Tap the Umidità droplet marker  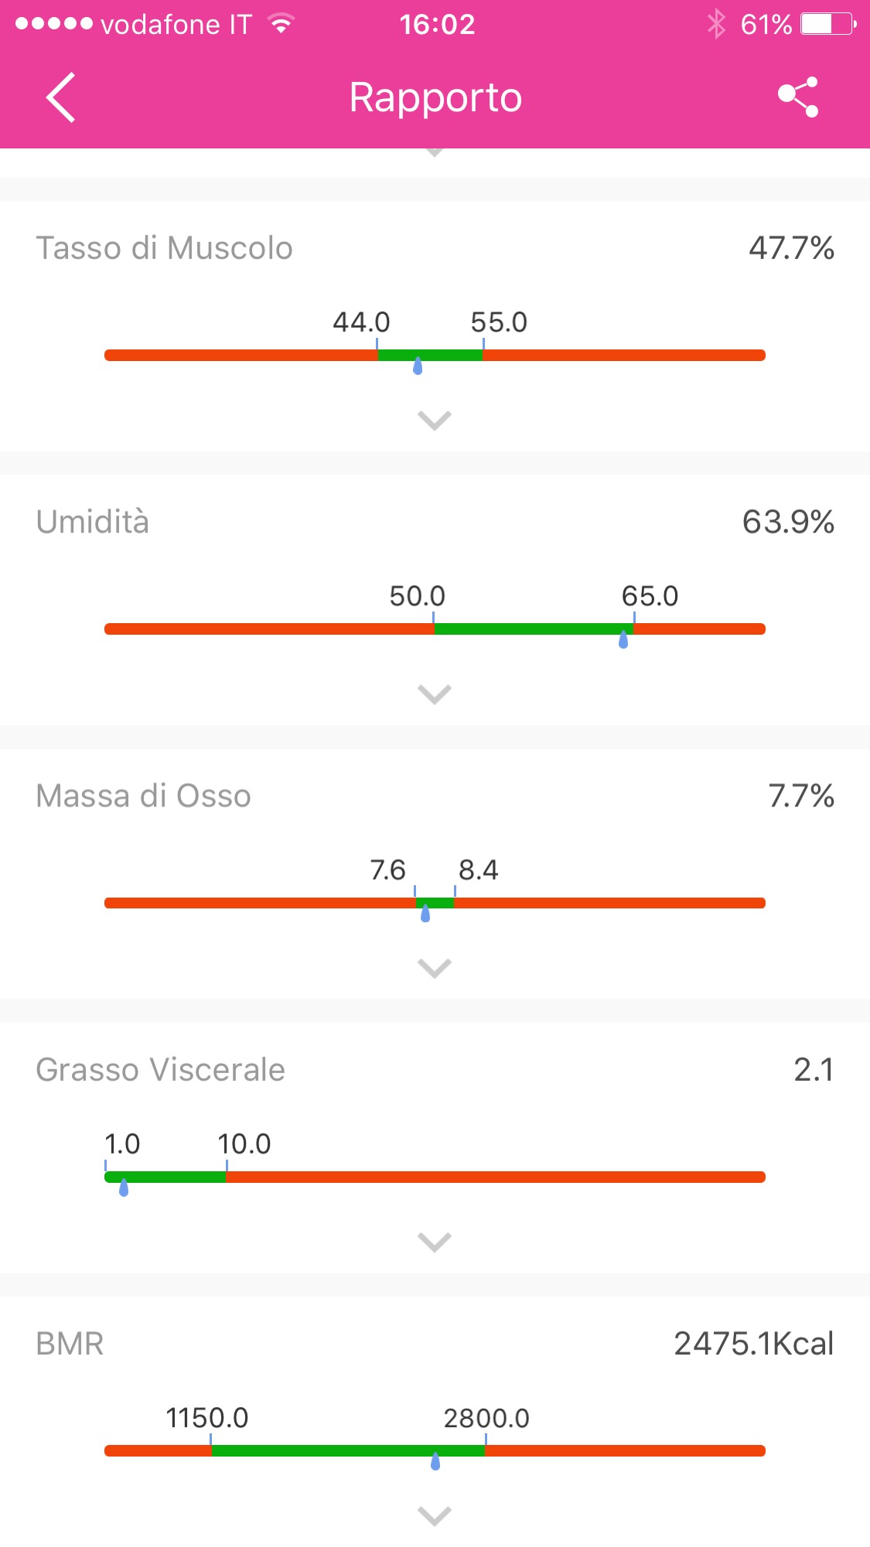[623, 639]
